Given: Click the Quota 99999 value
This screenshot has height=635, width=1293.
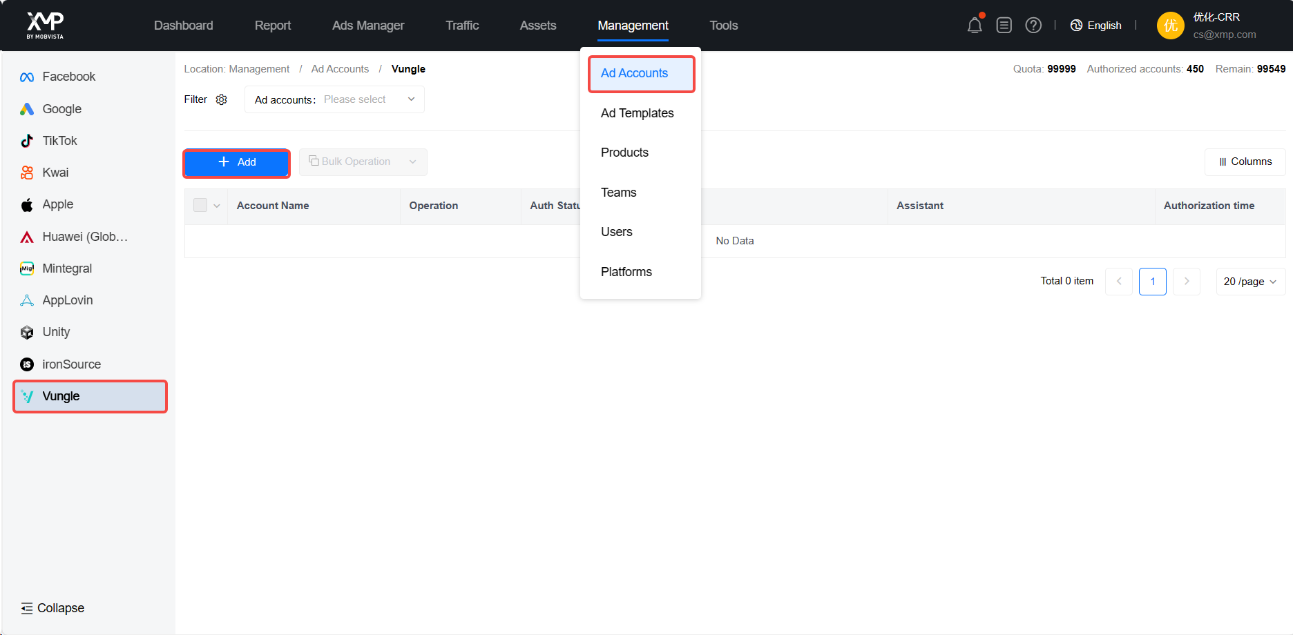Looking at the screenshot, I should coord(1062,69).
